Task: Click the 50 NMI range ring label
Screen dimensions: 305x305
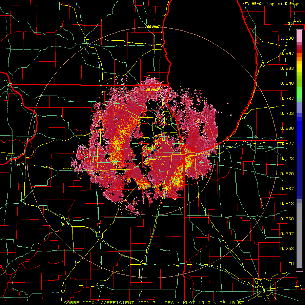Action: click(152, 89)
